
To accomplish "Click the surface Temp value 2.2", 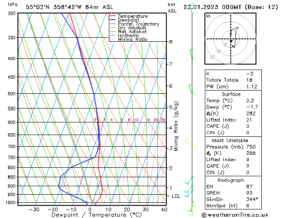I will (250, 100).
